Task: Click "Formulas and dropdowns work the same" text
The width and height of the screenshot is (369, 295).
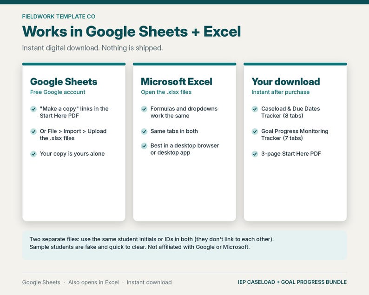Action: tap(184, 112)
